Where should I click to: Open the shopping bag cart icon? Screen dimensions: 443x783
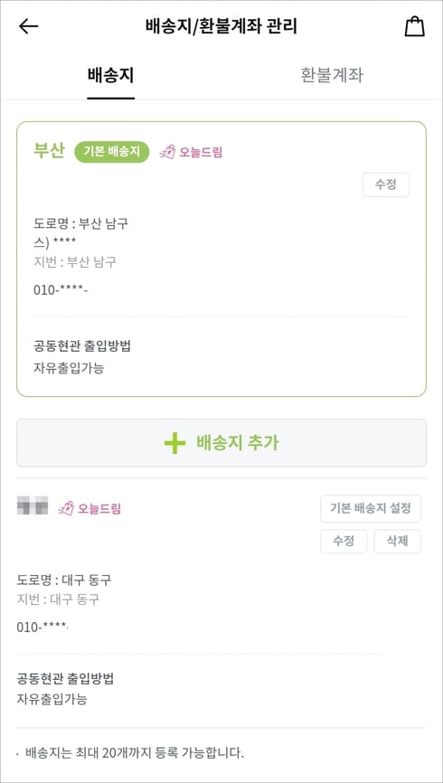coord(415,26)
